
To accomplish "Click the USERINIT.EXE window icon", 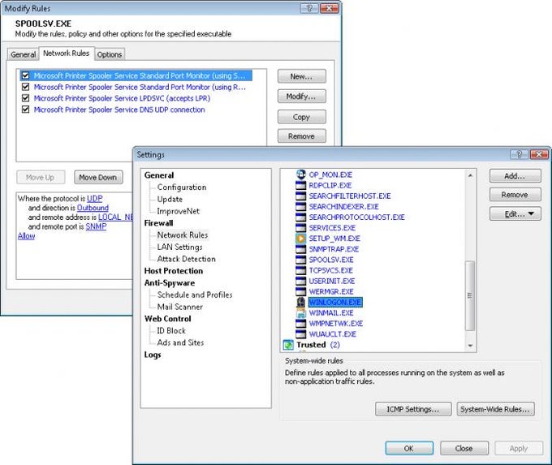I will [x=300, y=281].
